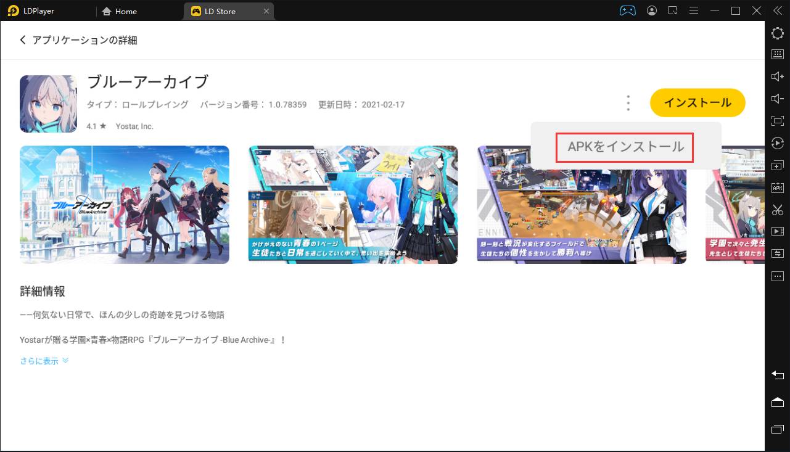
Task: Click the Android back button icon
Action: [x=778, y=375]
